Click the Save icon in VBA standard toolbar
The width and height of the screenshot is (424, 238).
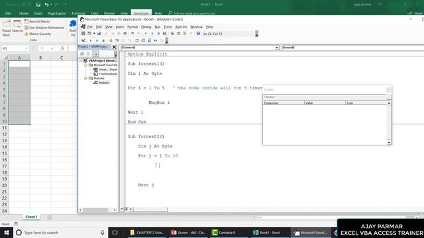pyautogui.click(x=99, y=34)
